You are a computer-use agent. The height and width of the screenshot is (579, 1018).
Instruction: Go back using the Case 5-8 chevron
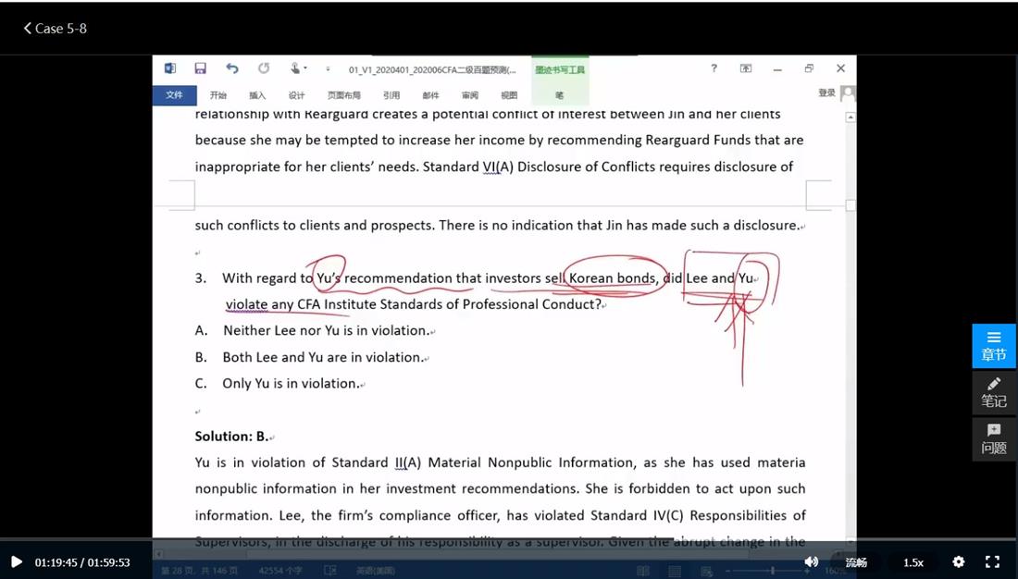pos(27,29)
